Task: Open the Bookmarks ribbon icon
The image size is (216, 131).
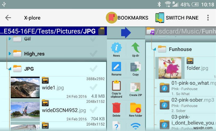Action: 111,18
